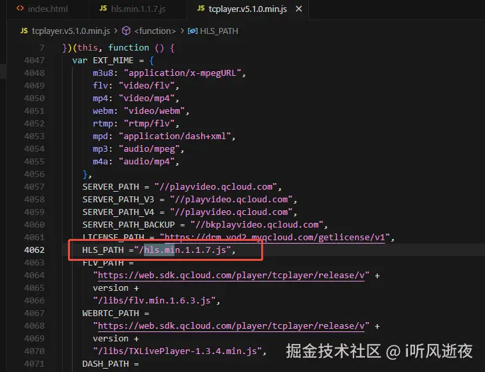The image size is (485, 372).
Task: Click SERVER_PATH_BACKUP variable name
Action: pos(129,225)
